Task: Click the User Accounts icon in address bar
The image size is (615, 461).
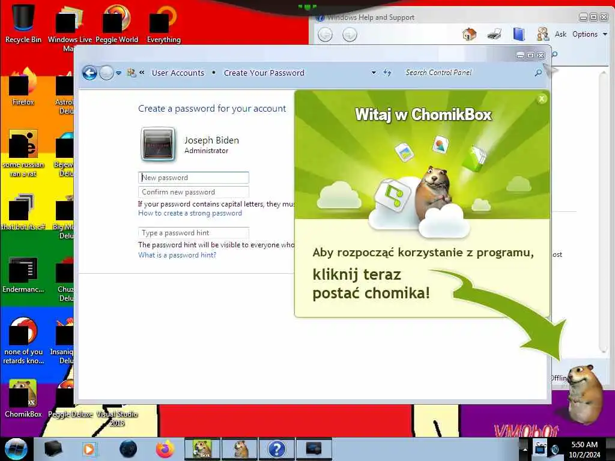Action: [x=132, y=73]
